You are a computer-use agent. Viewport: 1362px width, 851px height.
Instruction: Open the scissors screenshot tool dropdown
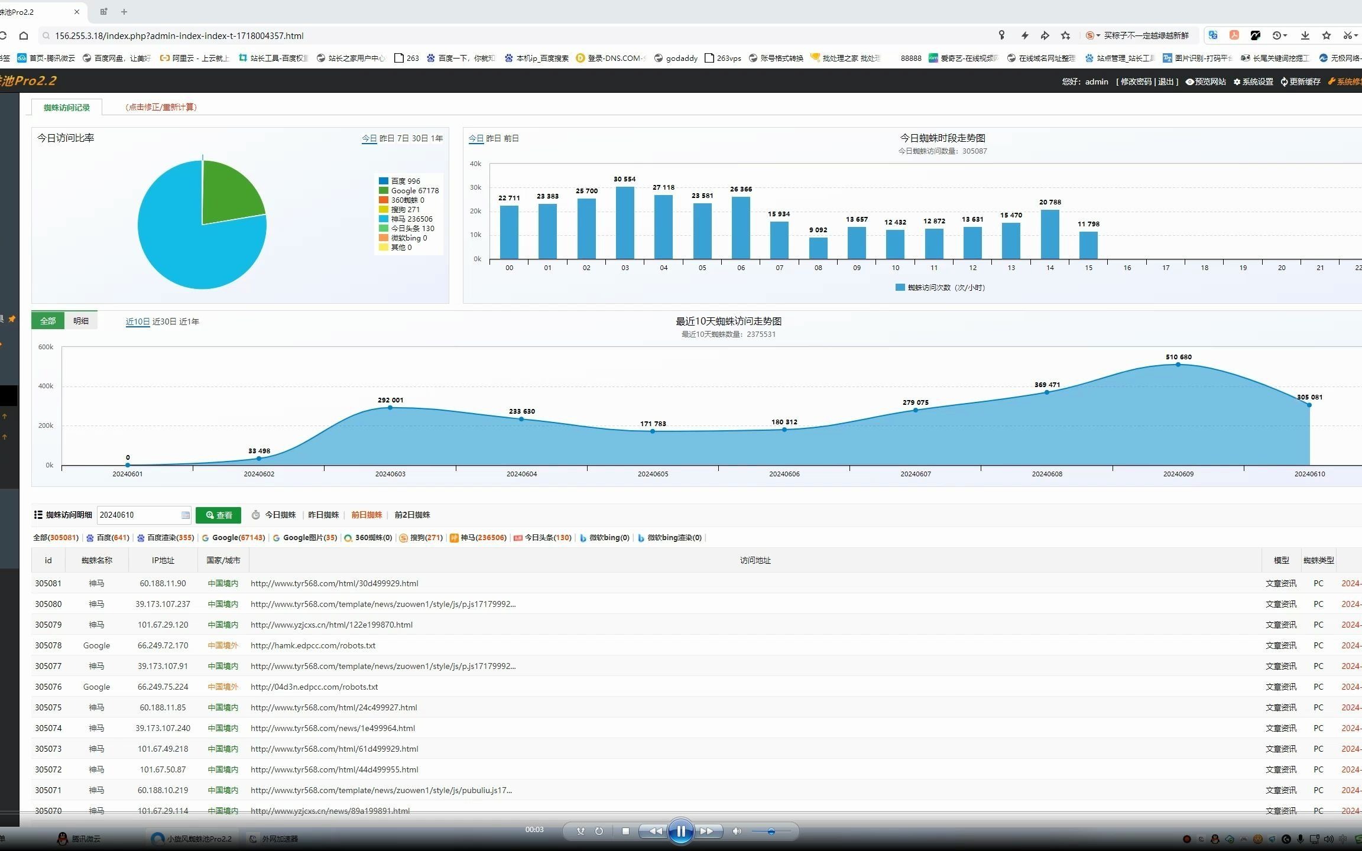pos(1350,35)
